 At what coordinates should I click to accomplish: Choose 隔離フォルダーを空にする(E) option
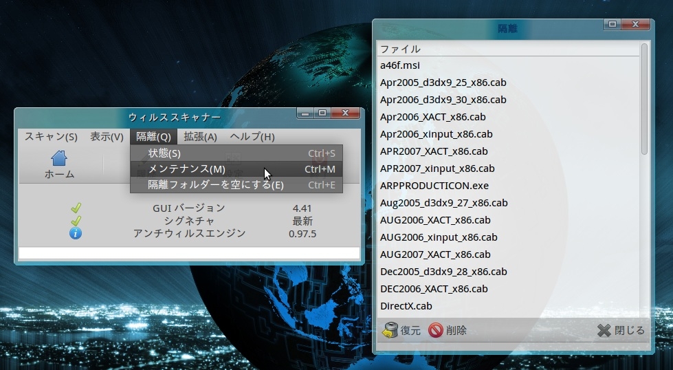[216, 185]
